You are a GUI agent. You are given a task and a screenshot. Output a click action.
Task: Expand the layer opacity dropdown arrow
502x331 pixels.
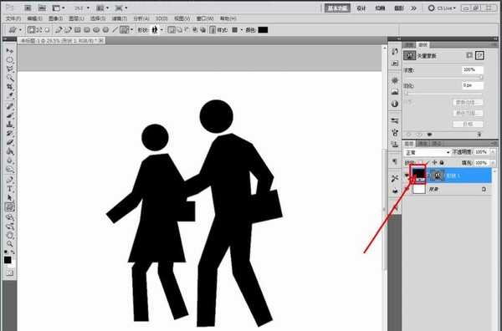pyautogui.click(x=493, y=153)
